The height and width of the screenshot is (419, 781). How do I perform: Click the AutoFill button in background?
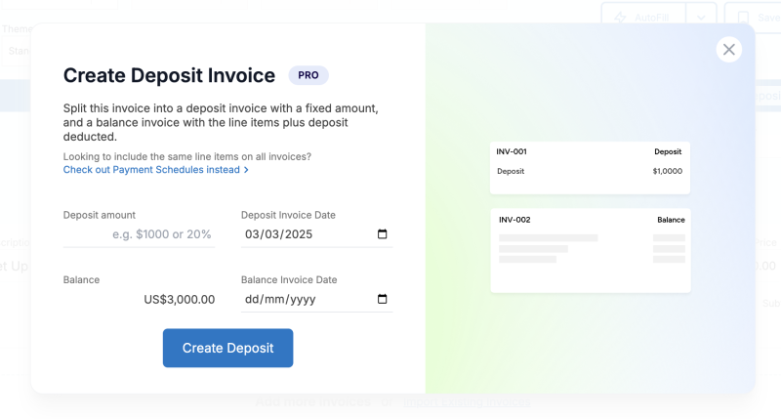coord(643,18)
